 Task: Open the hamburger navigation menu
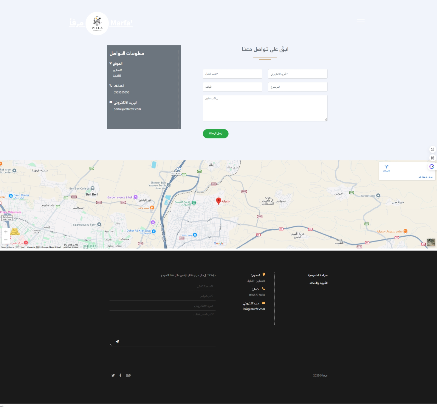tap(360, 21)
